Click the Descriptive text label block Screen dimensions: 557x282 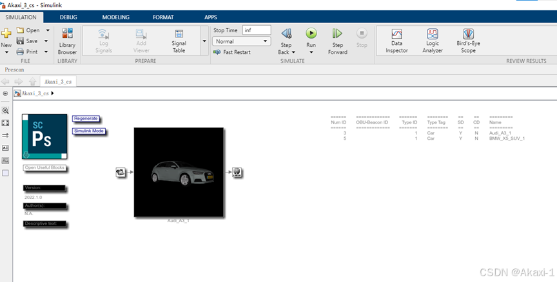(44, 224)
